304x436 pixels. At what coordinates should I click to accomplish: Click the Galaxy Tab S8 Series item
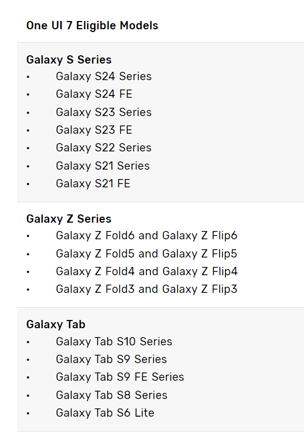pyautogui.click(x=112, y=395)
